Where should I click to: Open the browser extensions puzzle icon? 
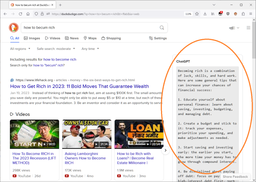pyautogui.click(x=243, y=14)
